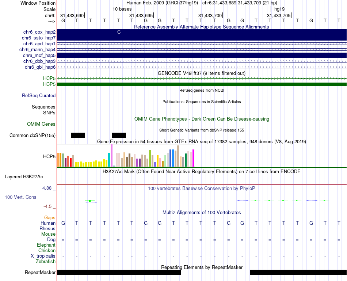The width and height of the screenshot is (347, 281).
Task: Click the HCP5 GTEx expression bar chart
Action: [x=126, y=156]
